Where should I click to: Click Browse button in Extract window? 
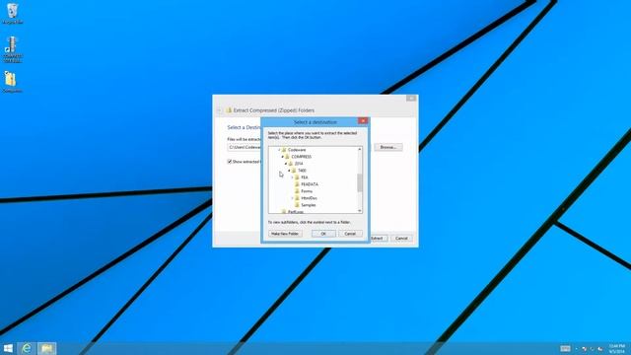pos(387,147)
